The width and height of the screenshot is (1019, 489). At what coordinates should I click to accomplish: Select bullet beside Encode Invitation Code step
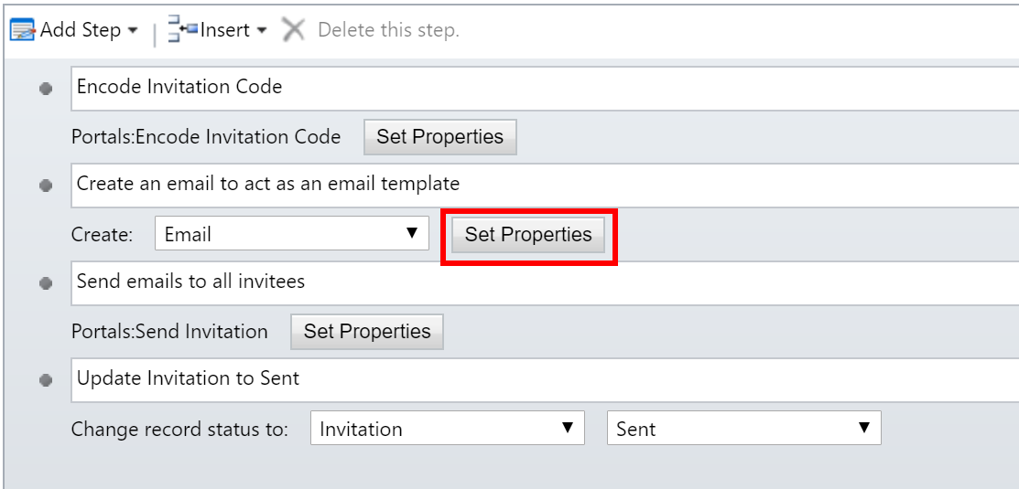[46, 89]
